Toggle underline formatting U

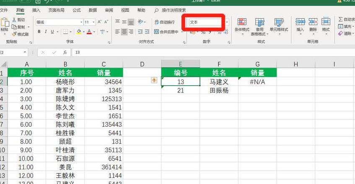pos(52,32)
